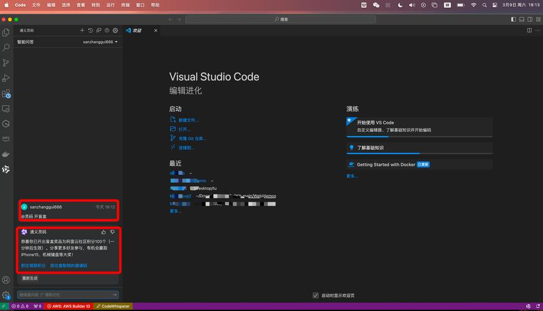Send the chat message arrow
Image resolution: width=543 pixels, height=311 pixels.
114,295
